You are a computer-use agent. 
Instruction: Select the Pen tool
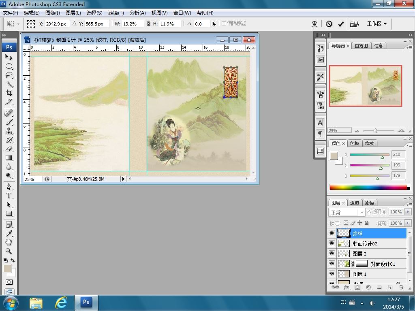(9, 187)
